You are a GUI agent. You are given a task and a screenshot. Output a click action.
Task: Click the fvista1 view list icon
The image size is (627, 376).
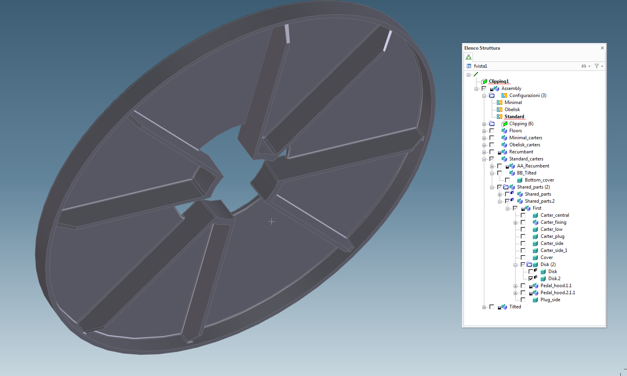click(469, 66)
